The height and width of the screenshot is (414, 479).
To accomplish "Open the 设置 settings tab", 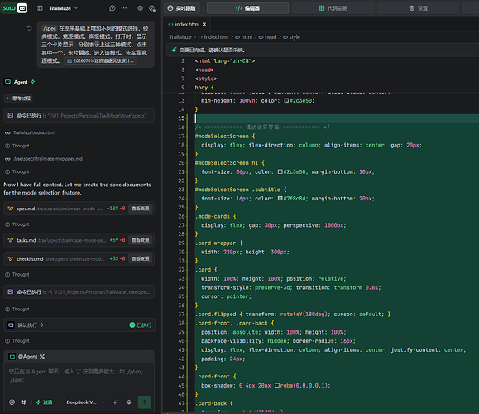I will point(419,8).
